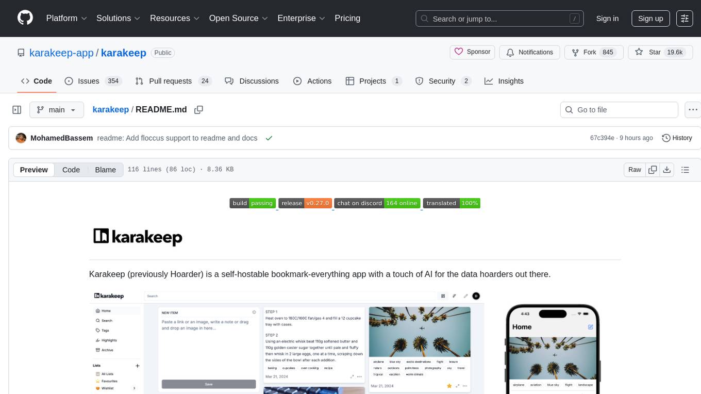Viewport: 701px width, 394px height.
Task: Click the Sign in link
Action: pos(607,18)
